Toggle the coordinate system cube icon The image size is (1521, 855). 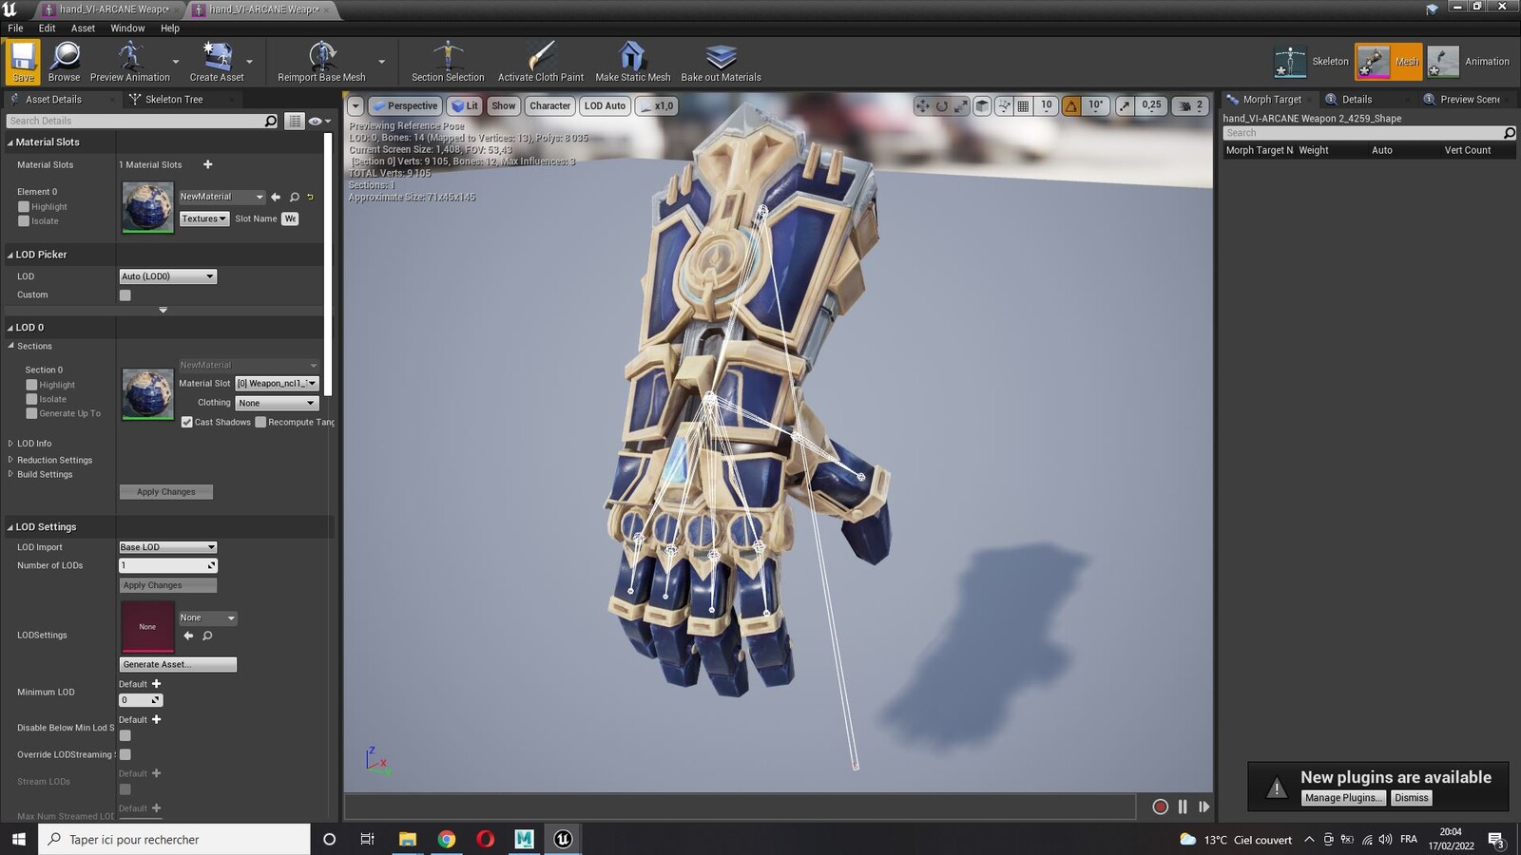(x=982, y=105)
